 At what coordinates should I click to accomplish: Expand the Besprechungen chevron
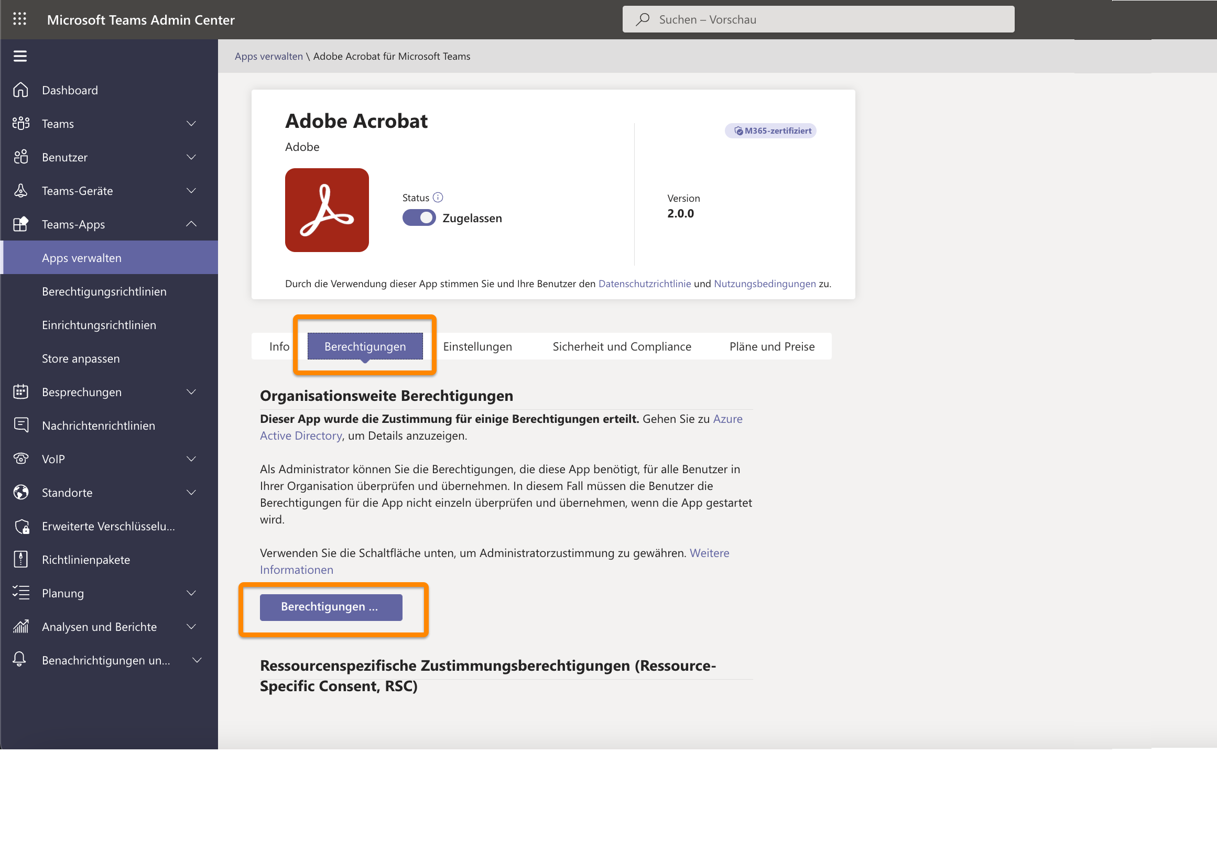pos(191,391)
